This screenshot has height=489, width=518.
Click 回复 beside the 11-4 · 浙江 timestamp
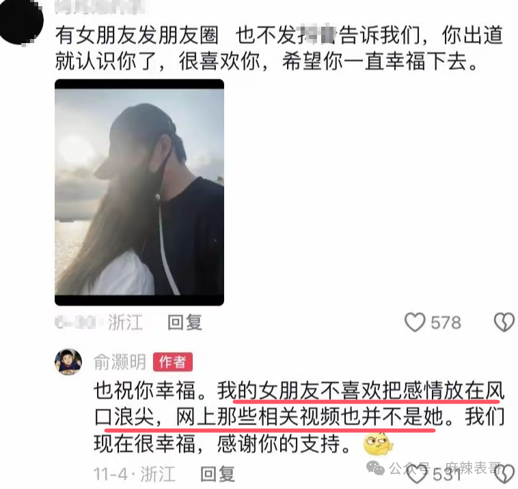[x=218, y=474]
